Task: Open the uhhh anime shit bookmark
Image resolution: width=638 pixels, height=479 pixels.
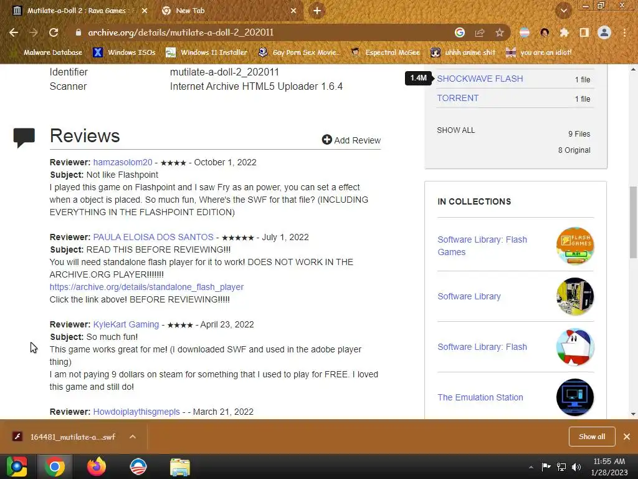Action: click(463, 52)
